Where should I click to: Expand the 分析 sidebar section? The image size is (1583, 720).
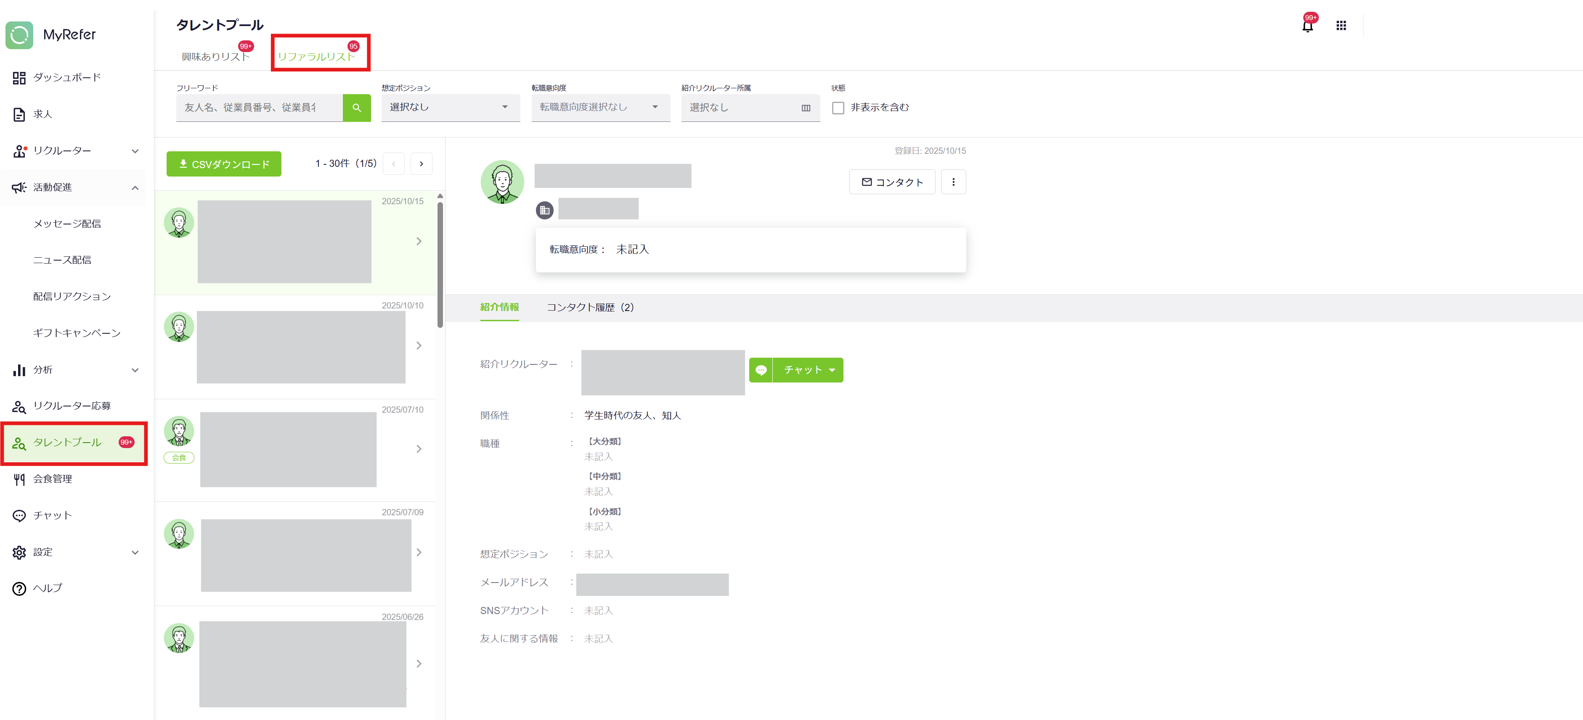(x=135, y=370)
